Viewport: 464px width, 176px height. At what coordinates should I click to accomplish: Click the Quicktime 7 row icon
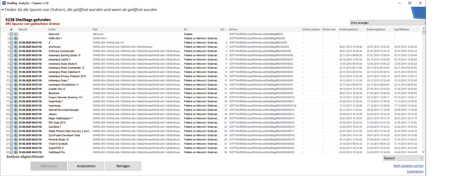[x=16, y=127]
